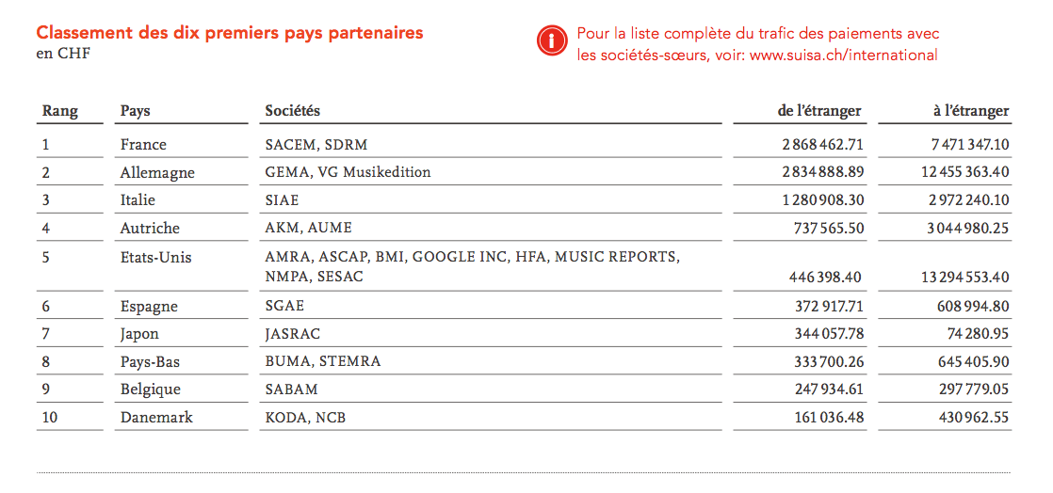Click the Allemagne country cell
1053x493 pixels.
pos(157,172)
